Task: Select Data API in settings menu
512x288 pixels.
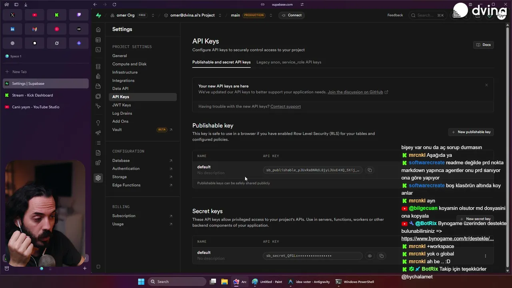Action: tap(120, 88)
